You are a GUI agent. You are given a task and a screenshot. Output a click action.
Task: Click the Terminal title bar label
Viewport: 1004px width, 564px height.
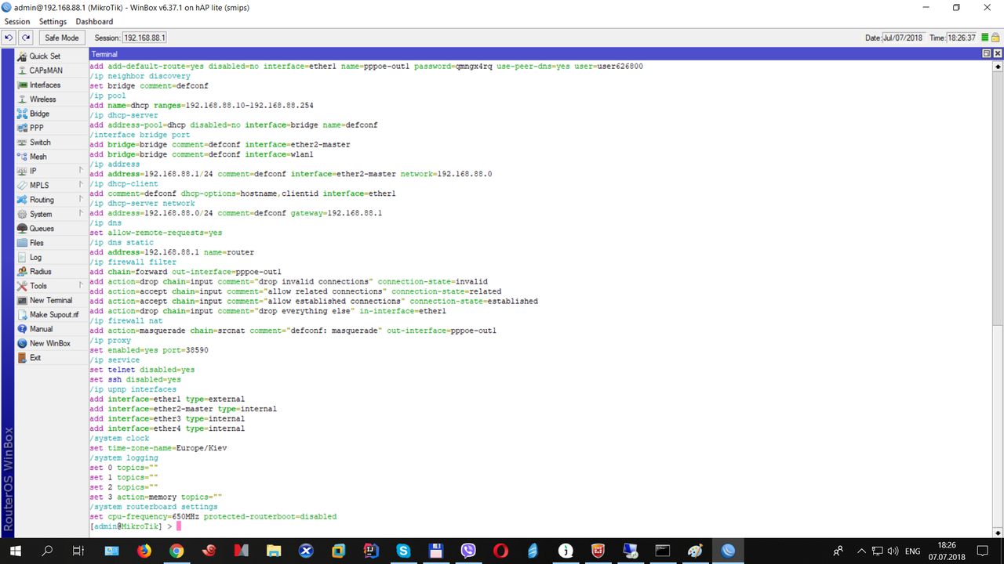pos(104,54)
